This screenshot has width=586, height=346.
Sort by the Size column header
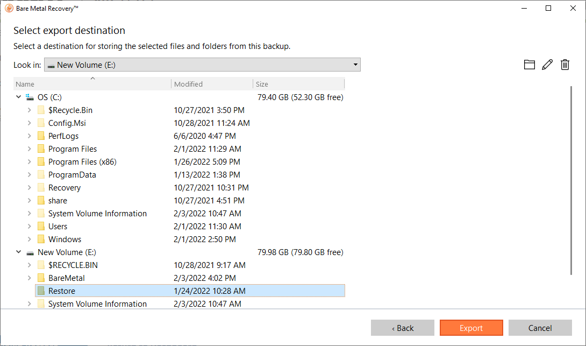click(x=298, y=84)
